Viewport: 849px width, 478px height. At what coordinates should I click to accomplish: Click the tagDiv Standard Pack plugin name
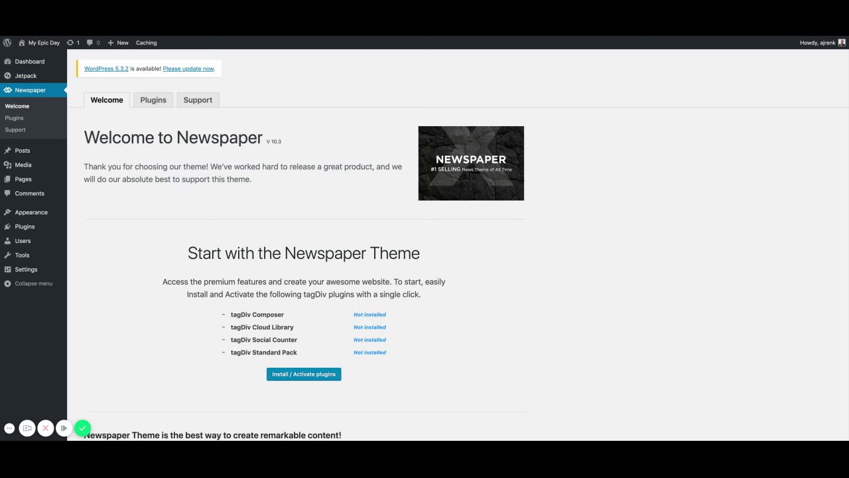[264, 353]
